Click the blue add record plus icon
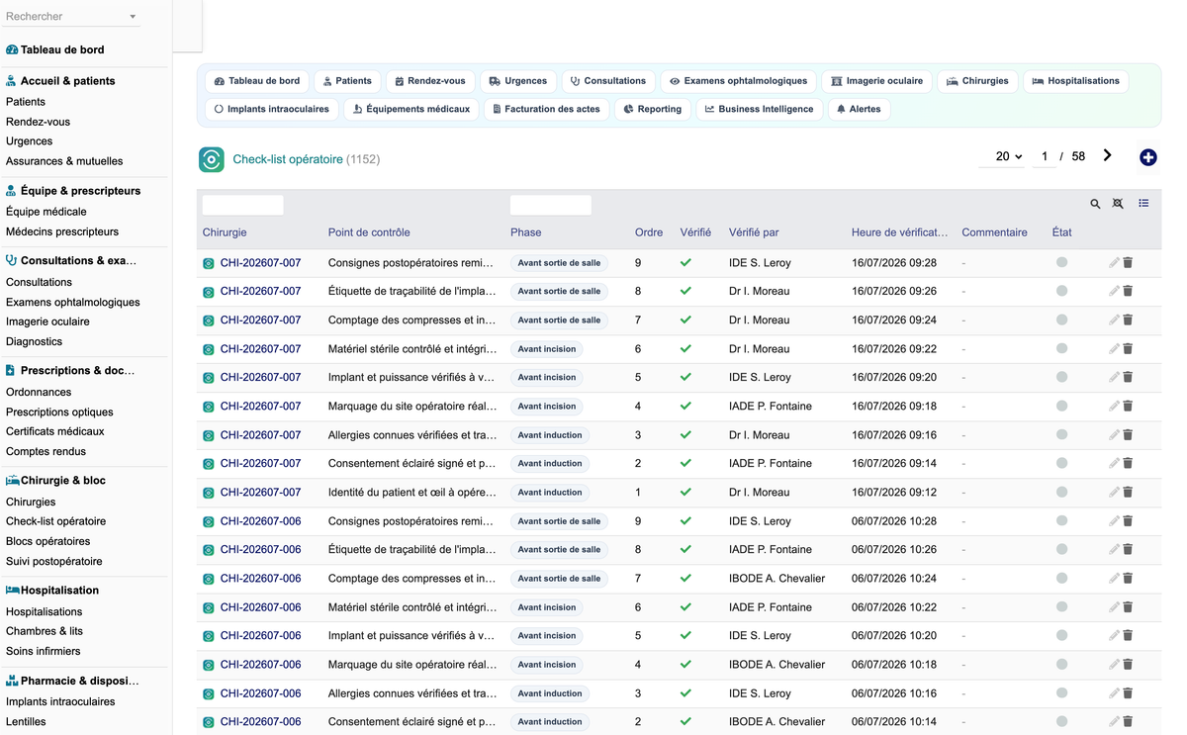Screen dimensions: 1187x735 1147,157
